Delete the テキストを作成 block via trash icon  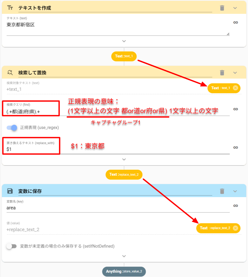(222, 8)
